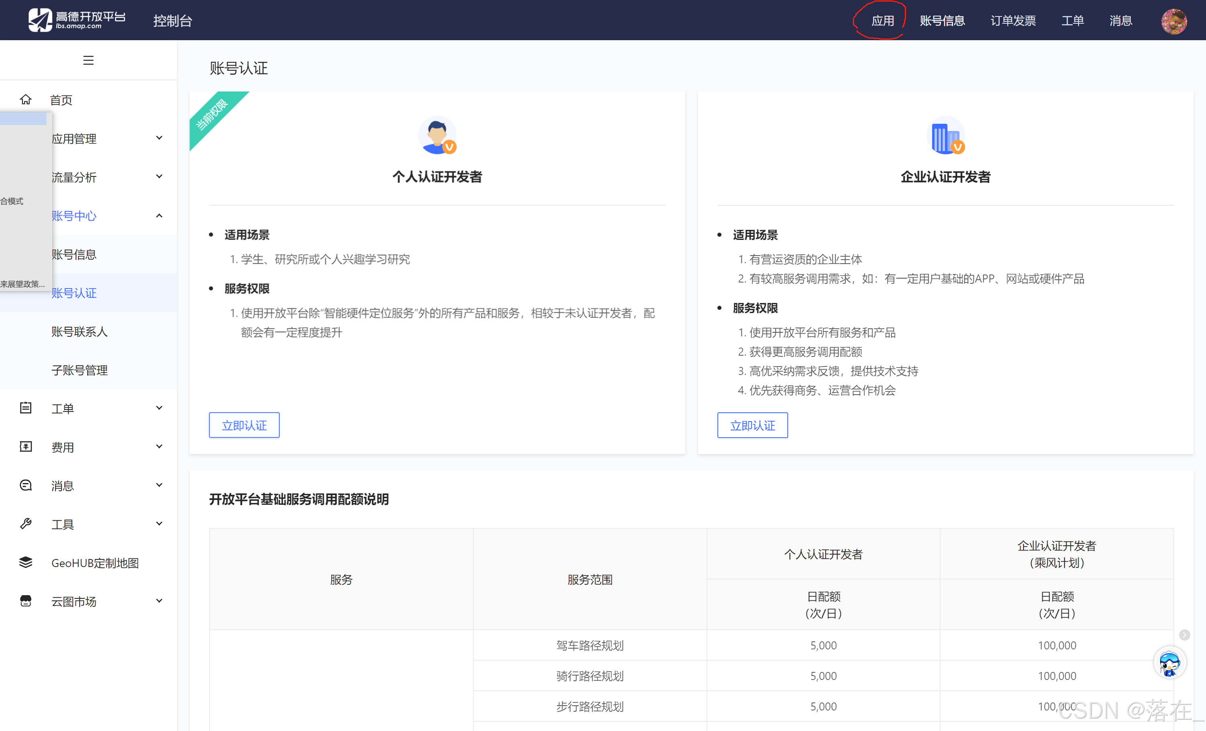Click the 工单 sidebar document icon
1206x731 pixels.
[25, 408]
